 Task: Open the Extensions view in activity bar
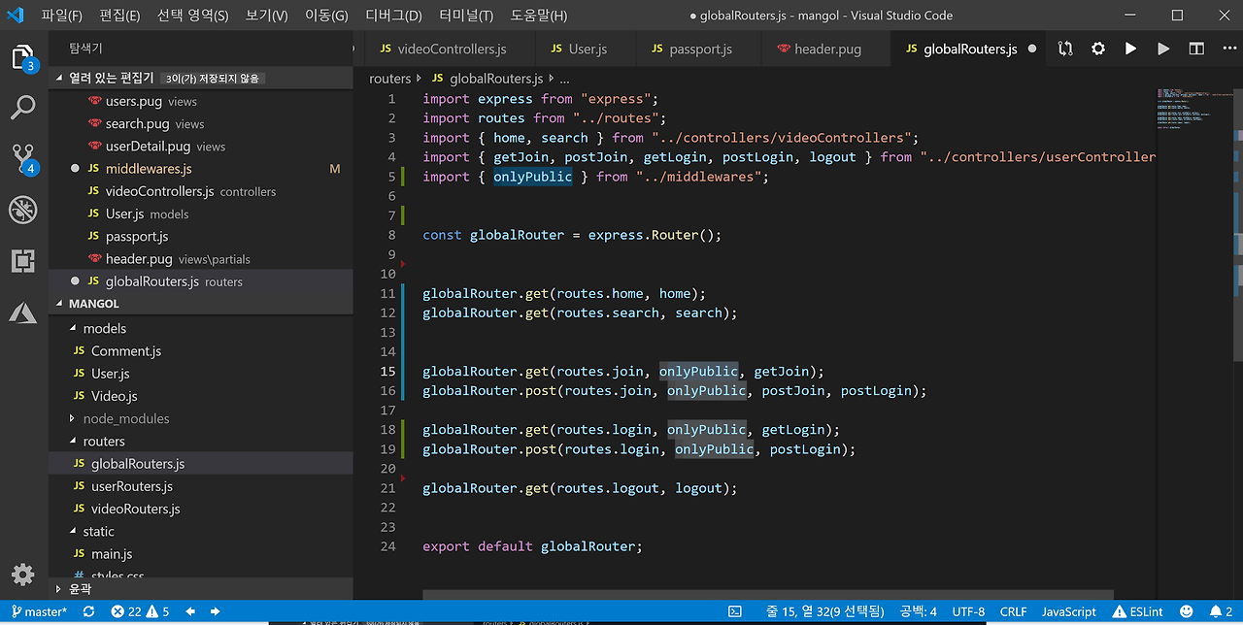coord(23,260)
